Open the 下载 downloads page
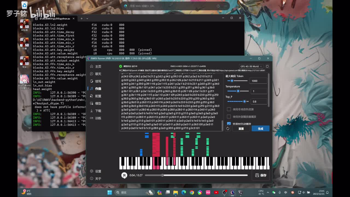 click(96, 111)
